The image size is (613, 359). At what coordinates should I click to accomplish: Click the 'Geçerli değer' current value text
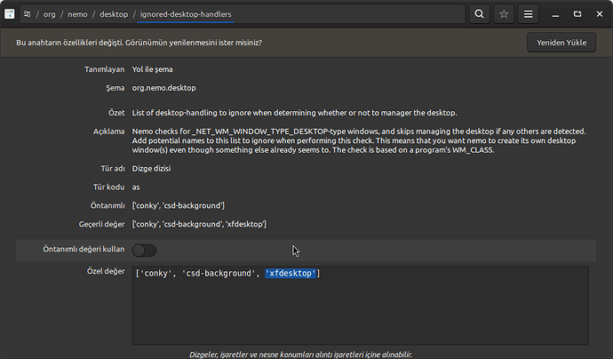tap(199, 223)
